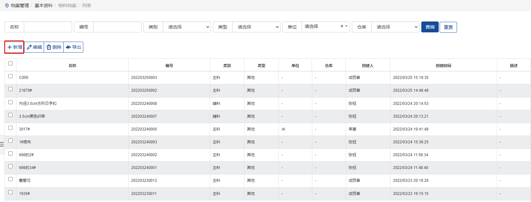Click the 重置 reset button
531x202 pixels.
click(x=448, y=27)
